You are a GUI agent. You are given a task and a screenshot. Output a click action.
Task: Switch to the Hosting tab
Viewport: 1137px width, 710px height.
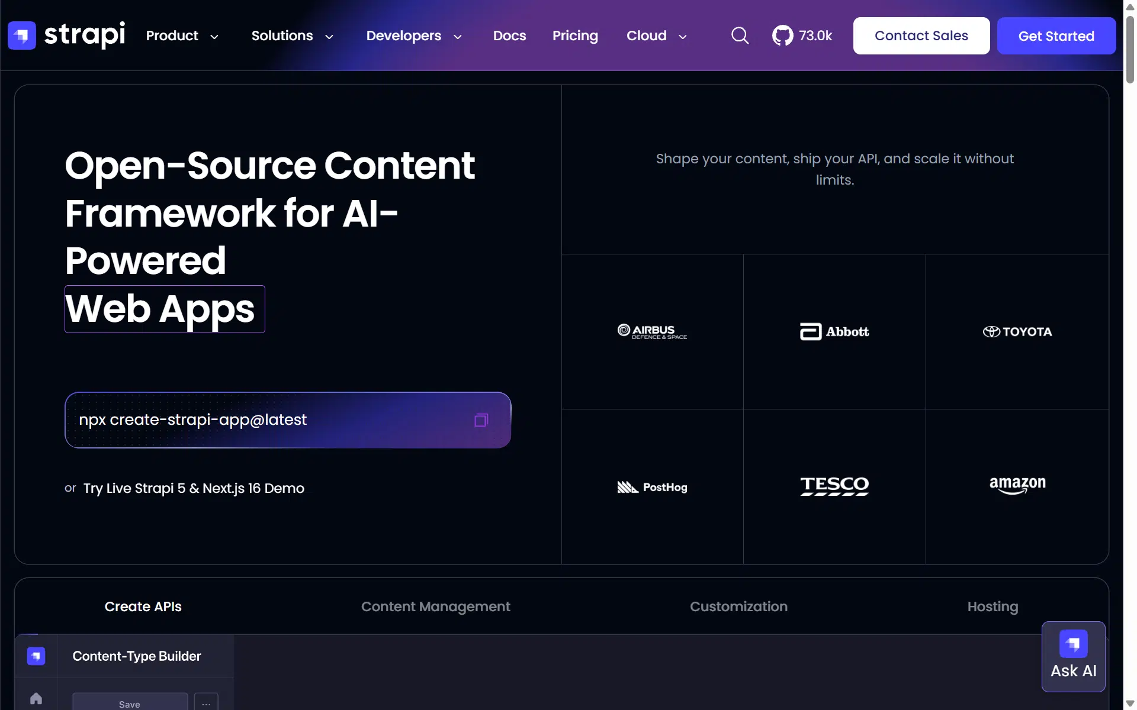[993, 606]
